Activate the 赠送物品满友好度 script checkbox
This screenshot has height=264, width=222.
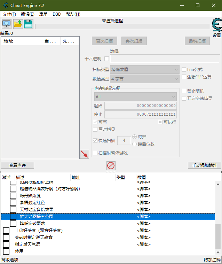point(13,188)
